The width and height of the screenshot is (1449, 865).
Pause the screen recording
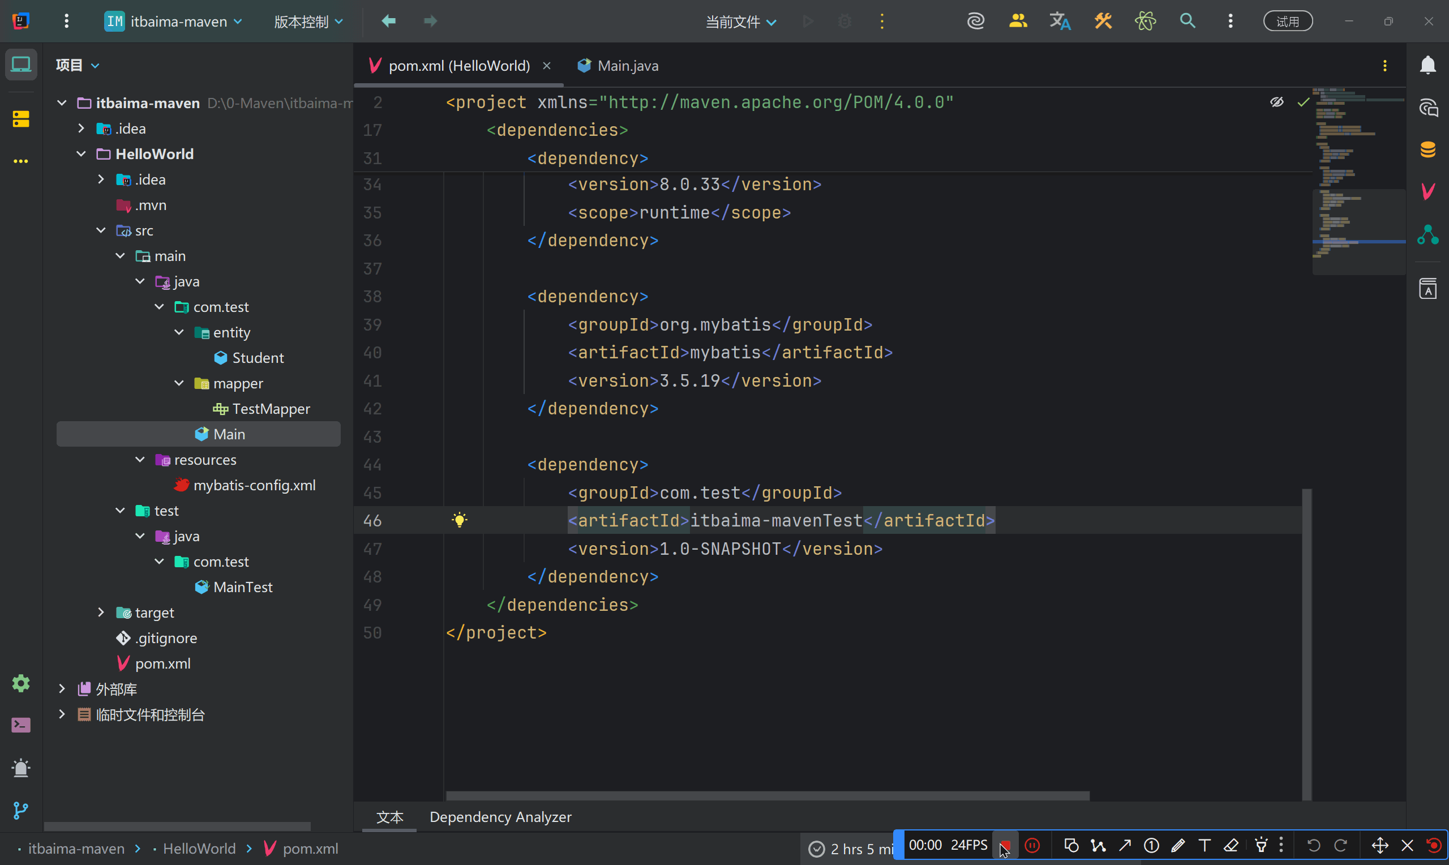[x=1032, y=845]
